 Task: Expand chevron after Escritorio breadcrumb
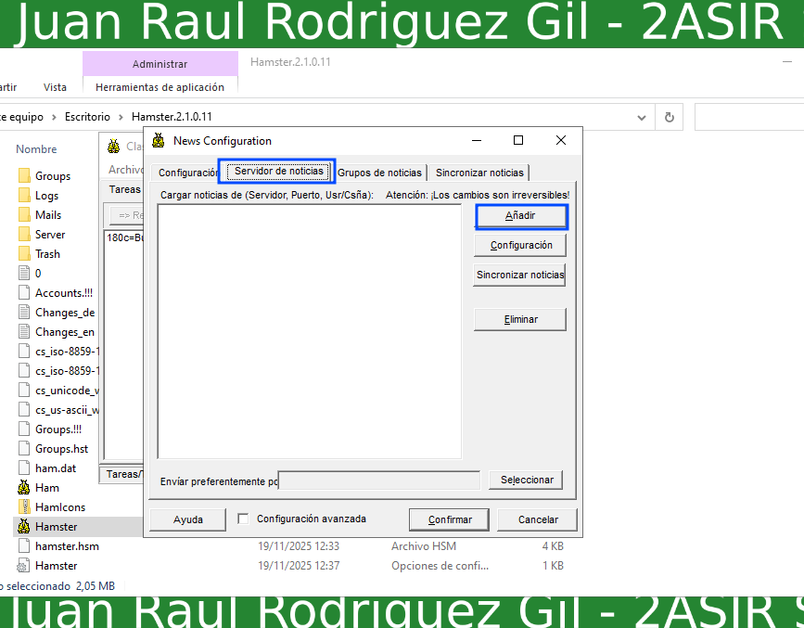click(121, 118)
